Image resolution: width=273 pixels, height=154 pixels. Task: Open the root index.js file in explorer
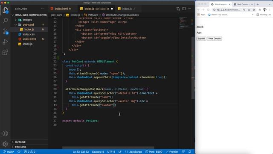pos(27,44)
